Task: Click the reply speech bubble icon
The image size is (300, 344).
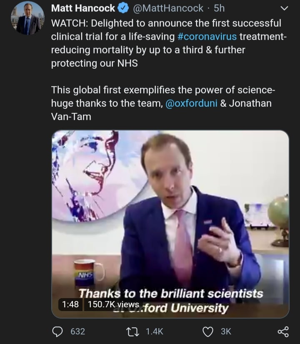Action: (58, 331)
